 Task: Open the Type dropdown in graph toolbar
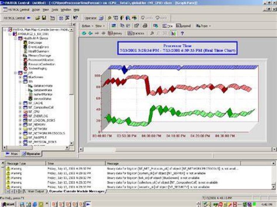click(x=204, y=26)
